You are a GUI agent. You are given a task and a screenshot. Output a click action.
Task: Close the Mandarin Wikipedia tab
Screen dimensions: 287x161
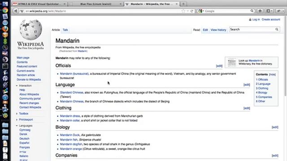coord(177,4)
